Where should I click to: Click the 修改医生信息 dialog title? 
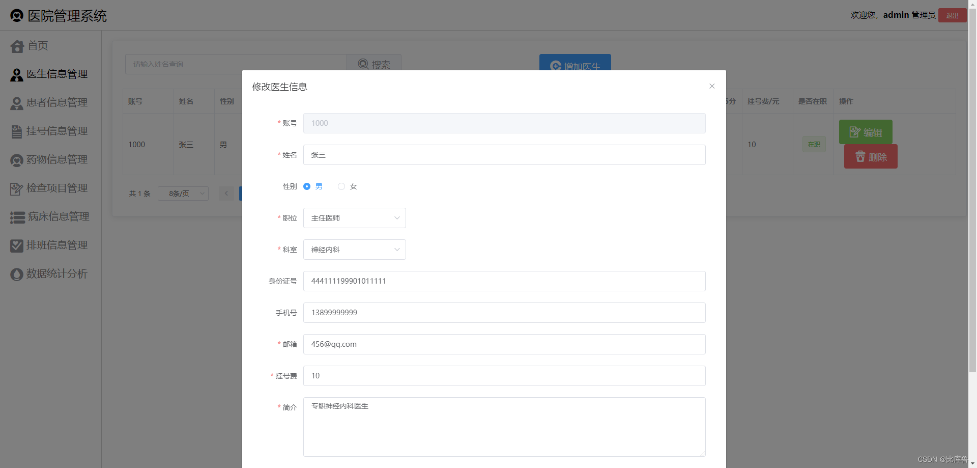(x=280, y=87)
